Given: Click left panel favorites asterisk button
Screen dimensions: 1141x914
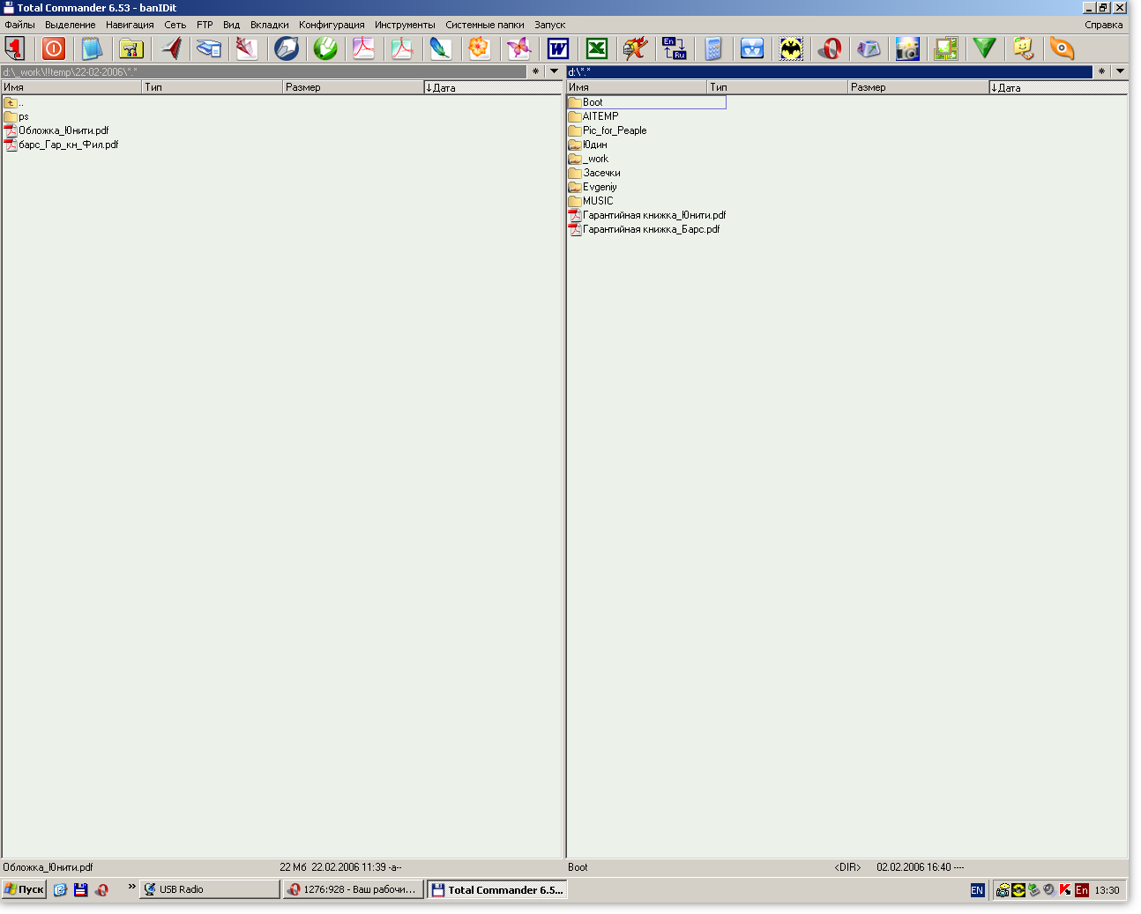Looking at the screenshot, I should click(535, 71).
